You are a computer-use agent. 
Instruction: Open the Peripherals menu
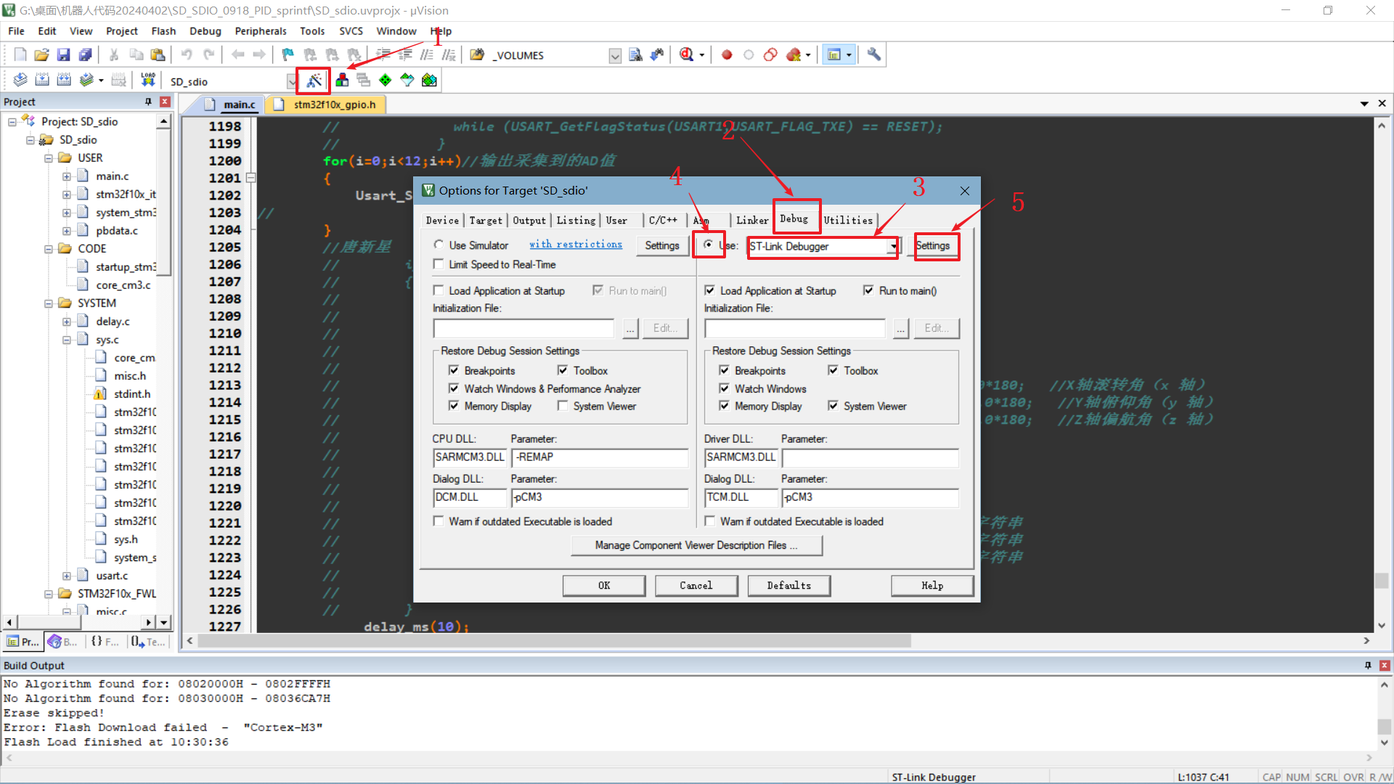[261, 31]
